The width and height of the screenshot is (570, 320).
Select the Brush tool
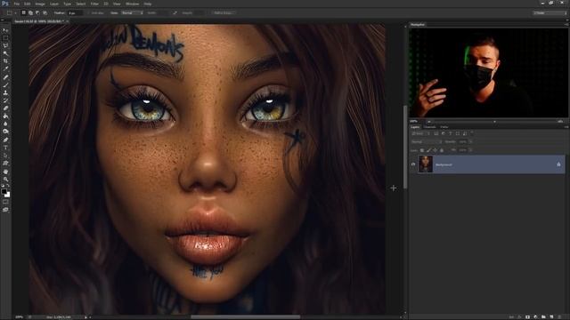5,85
